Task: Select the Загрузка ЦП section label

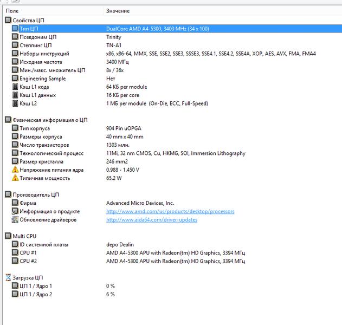Action: coord(28,278)
